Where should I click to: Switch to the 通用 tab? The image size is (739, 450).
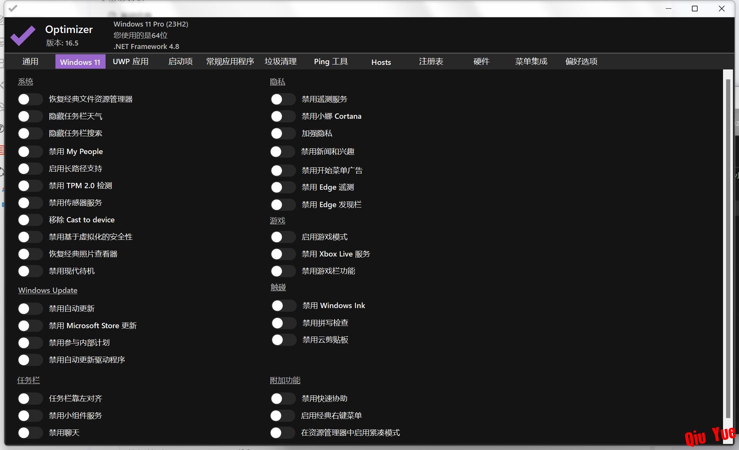[x=30, y=61]
